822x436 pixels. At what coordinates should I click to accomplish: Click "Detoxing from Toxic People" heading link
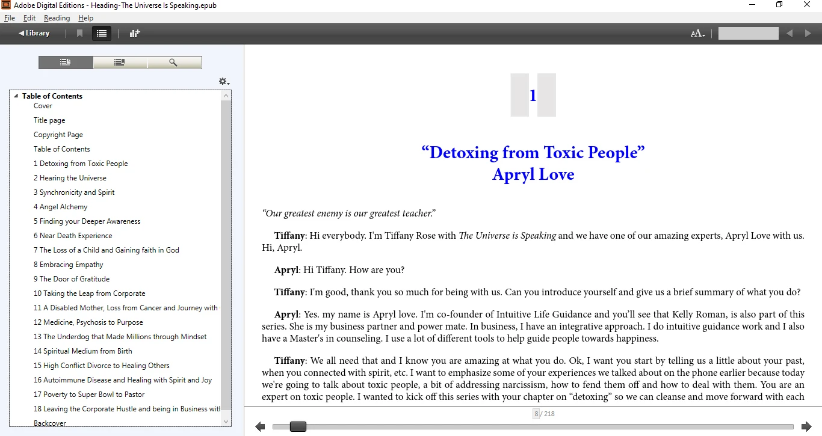tap(533, 153)
